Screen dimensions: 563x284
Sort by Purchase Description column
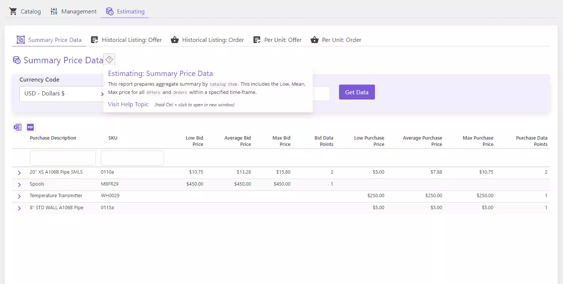(x=53, y=138)
